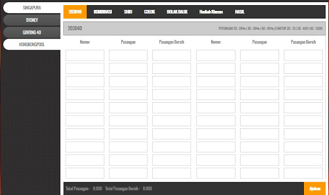Click the Total Pasangan label

pyautogui.click(x=78, y=189)
